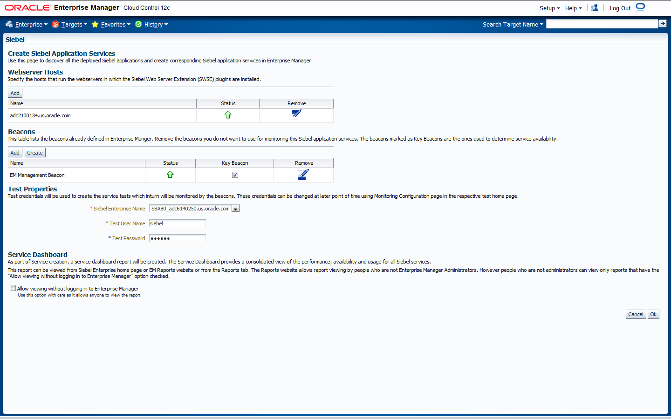
Task: Click the Siebel page heading
Action: [15, 40]
